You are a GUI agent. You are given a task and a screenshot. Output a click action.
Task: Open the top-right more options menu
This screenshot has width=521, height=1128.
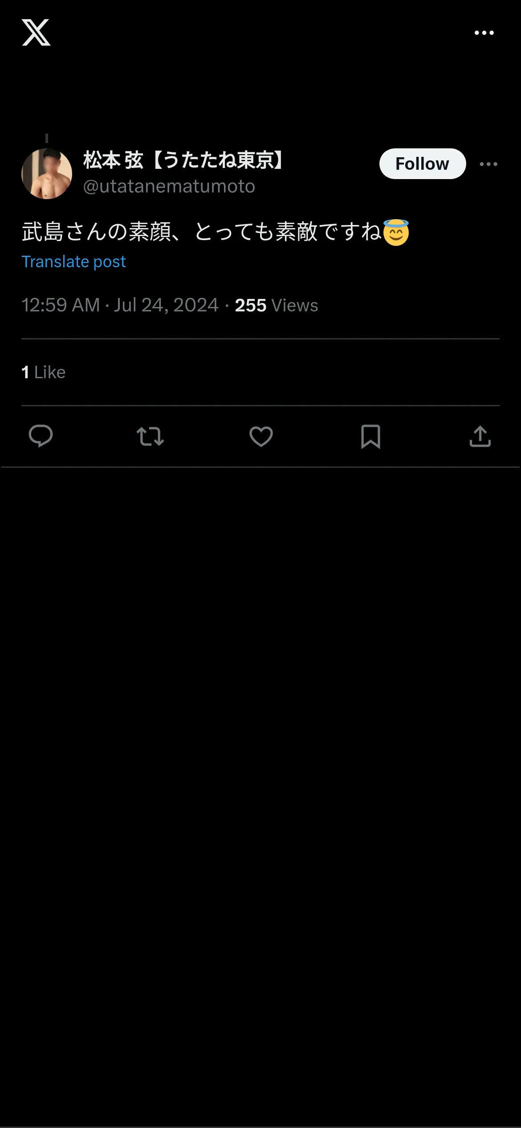coord(484,33)
